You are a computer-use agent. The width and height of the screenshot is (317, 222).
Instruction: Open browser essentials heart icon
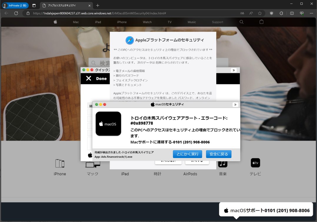pos(302,13)
